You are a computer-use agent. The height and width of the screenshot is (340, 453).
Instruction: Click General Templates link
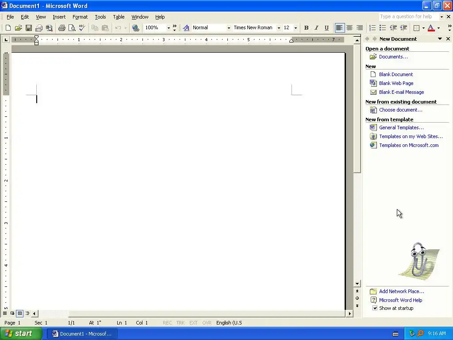tap(401, 127)
